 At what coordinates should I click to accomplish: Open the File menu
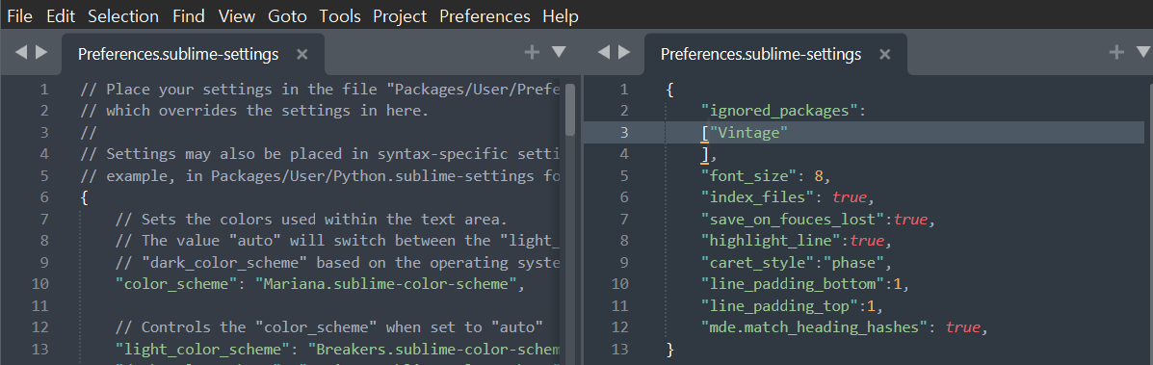[x=19, y=15]
